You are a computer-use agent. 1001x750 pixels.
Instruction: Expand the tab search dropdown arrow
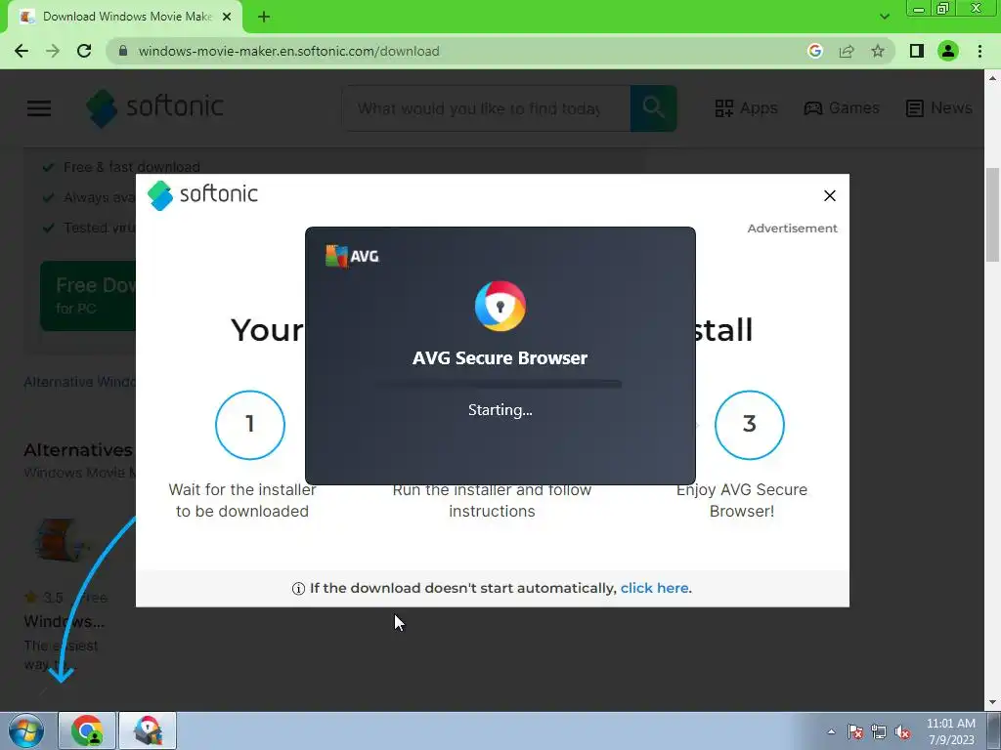884,17
